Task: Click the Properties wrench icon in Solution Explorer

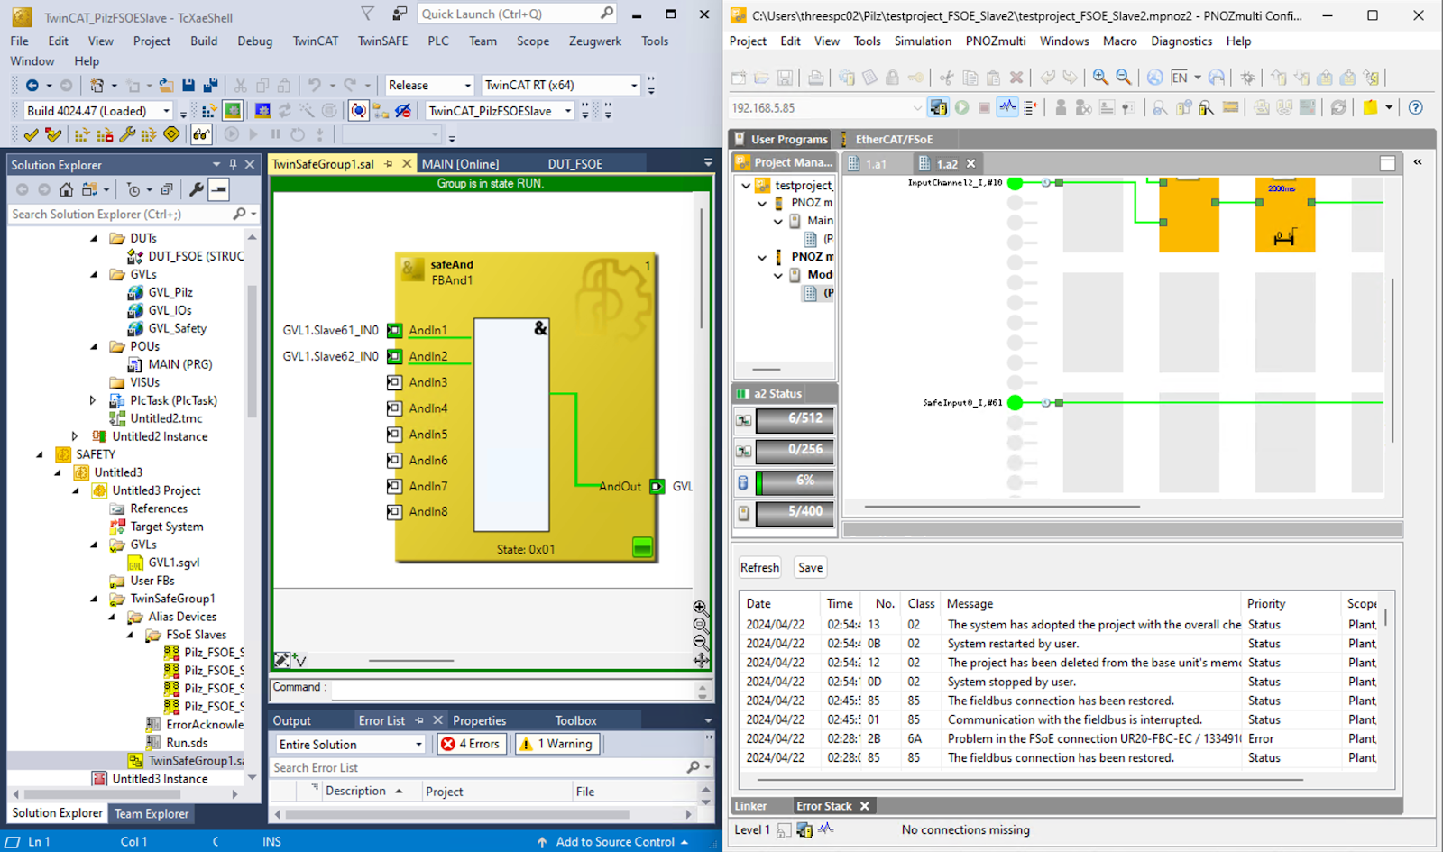Action: click(x=197, y=189)
